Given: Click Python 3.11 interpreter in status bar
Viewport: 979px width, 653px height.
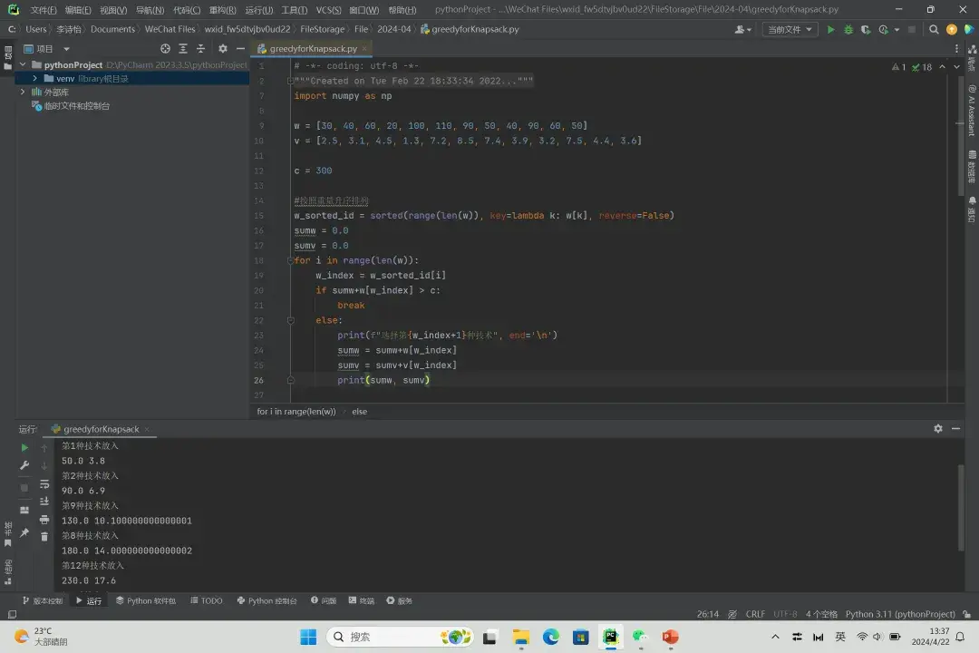Looking at the screenshot, I should point(899,614).
